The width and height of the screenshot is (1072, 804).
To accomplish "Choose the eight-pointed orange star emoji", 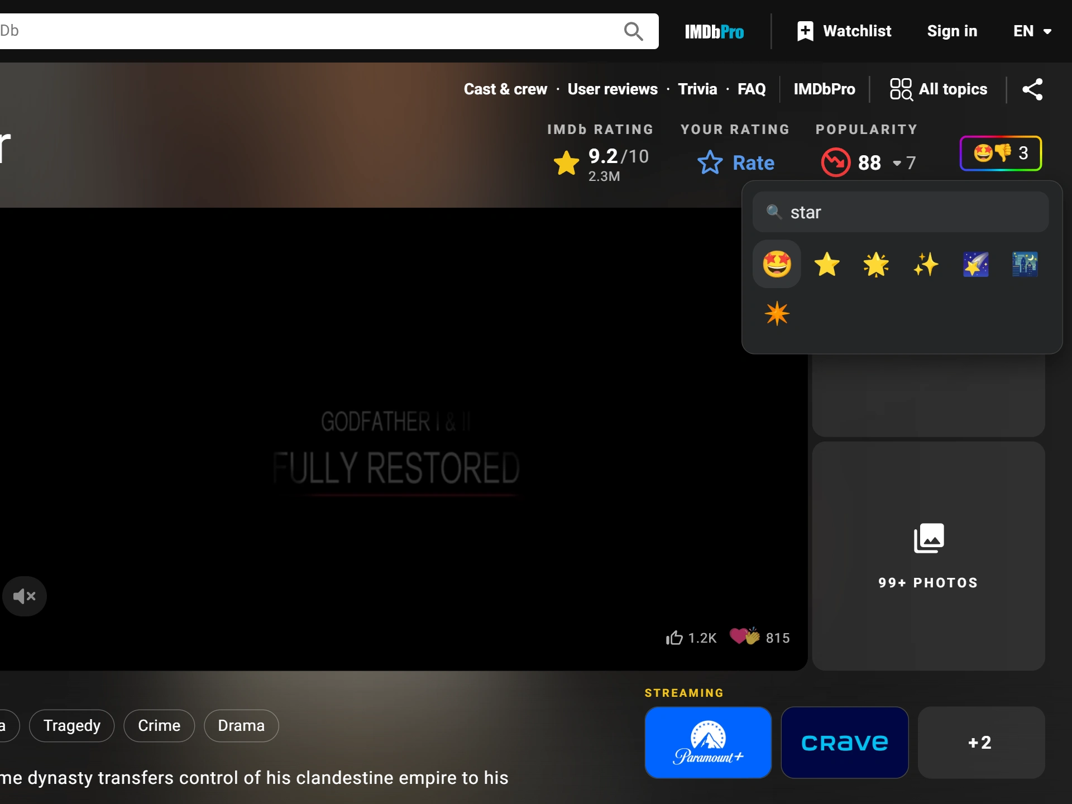I will click(x=777, y=314).
